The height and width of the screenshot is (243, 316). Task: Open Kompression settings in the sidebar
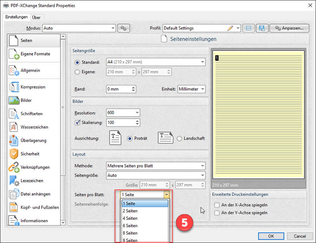click(x=34, y=87)
